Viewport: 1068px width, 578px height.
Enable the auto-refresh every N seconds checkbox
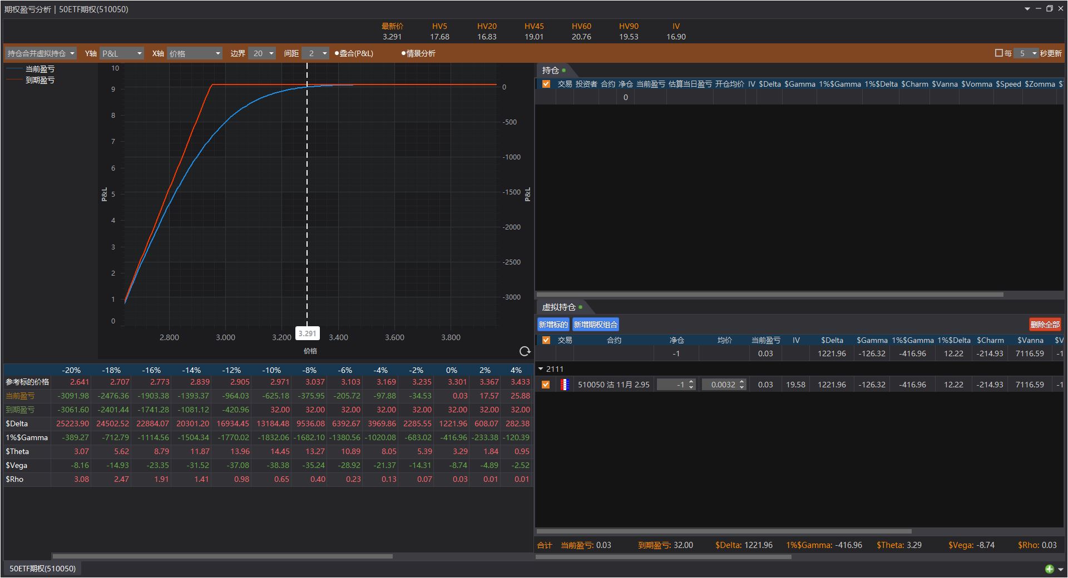click(998, 53)
